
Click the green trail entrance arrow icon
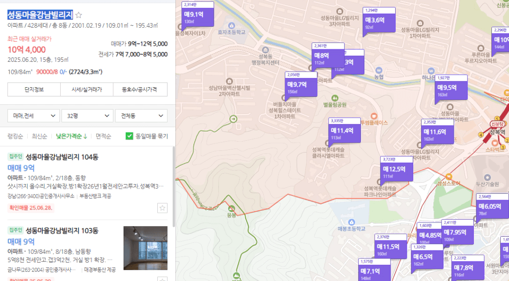tap(233, 119)
